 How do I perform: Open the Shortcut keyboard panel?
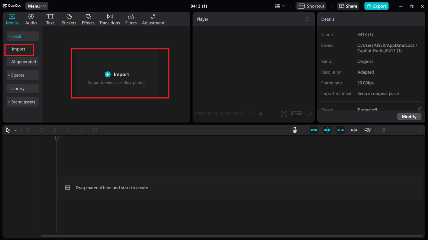tap(311, 6)
